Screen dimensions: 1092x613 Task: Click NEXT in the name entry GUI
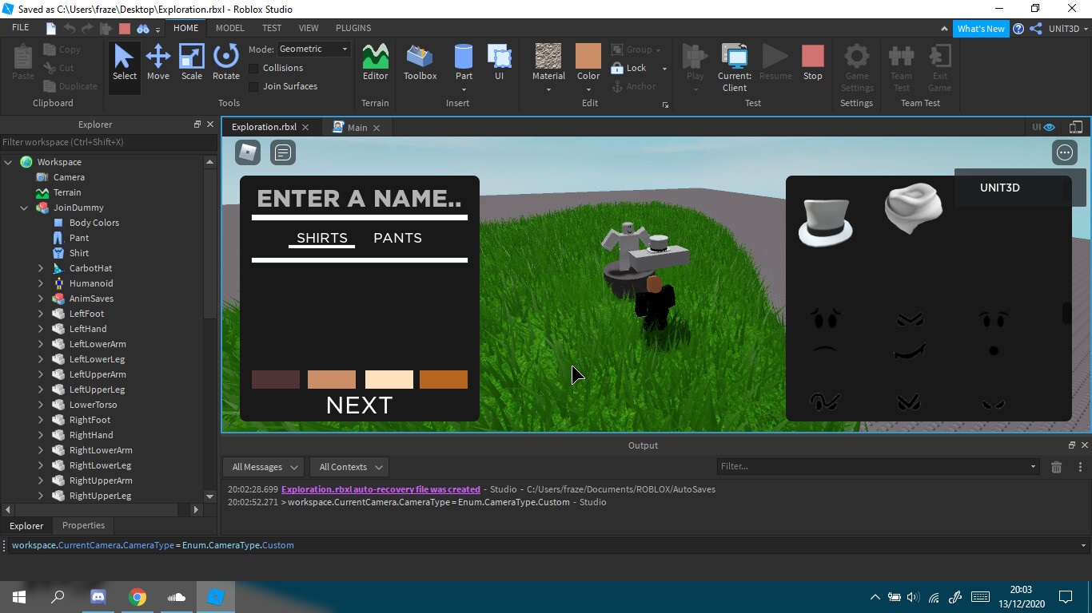tap(358, 405)
